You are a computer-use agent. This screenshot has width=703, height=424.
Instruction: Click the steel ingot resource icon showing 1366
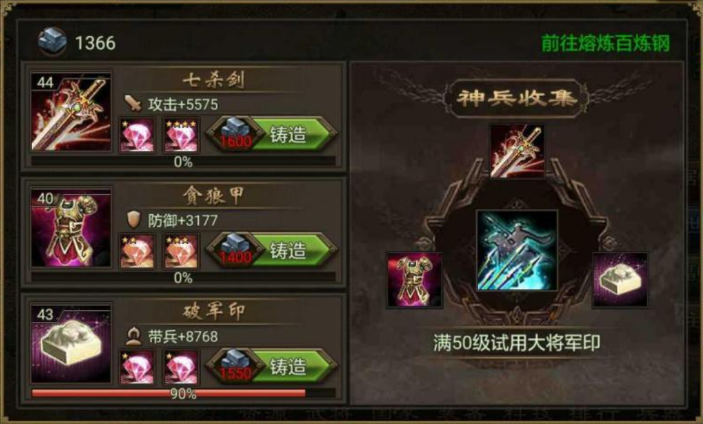pos(53,42)
